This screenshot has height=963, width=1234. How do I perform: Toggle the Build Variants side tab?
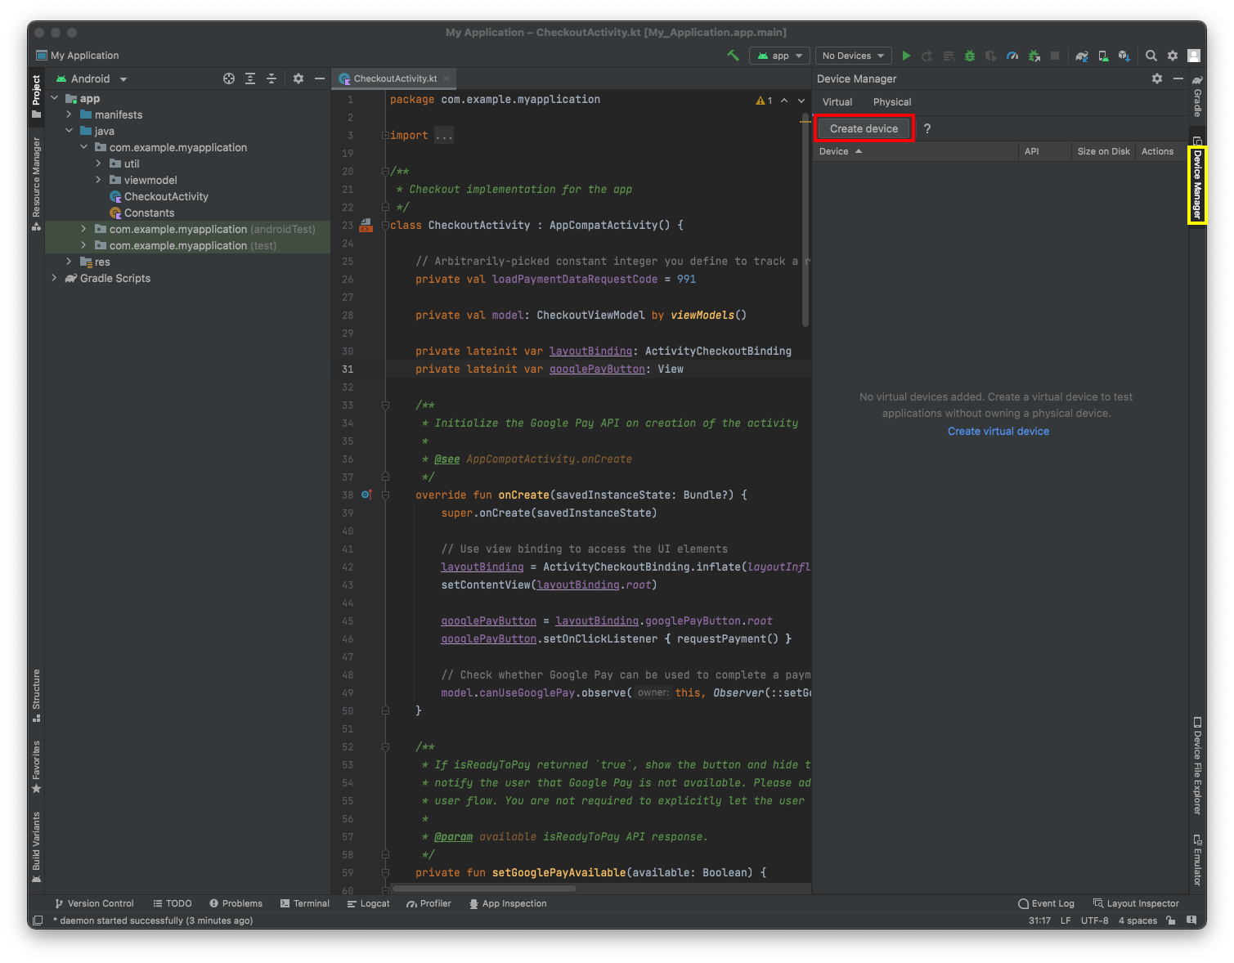click(x=36, y=848)
